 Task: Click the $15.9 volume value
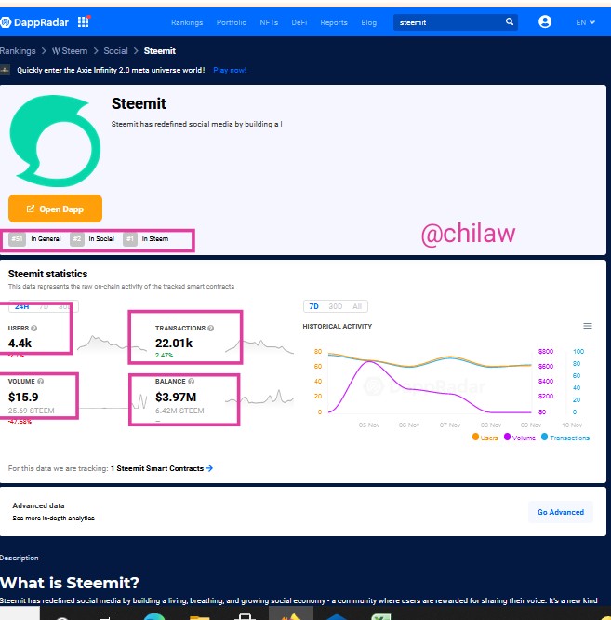tap(23, 397)
